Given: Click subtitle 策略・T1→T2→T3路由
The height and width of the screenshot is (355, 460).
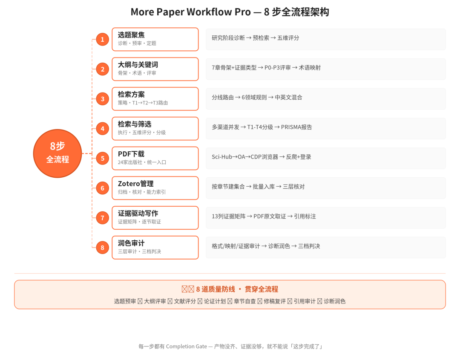Looking at the screenshot, I should (x=143, y=103).
